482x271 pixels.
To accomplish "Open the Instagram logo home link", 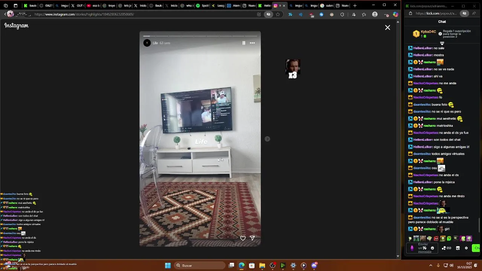I will pyautogui.click(x=16, y=26).
